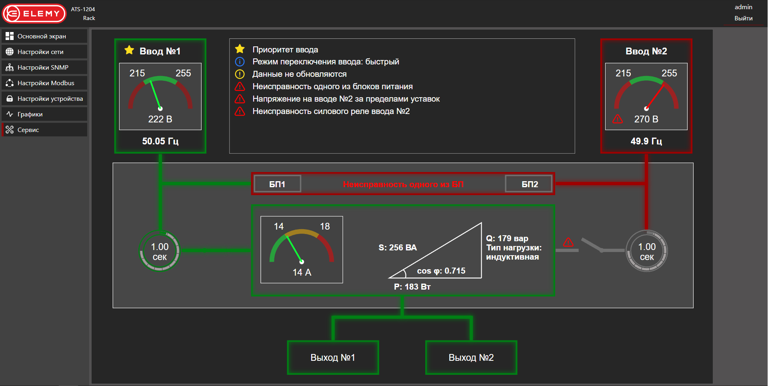Click the БП2 power supply block
768x386 pixels.
point(530,184)
